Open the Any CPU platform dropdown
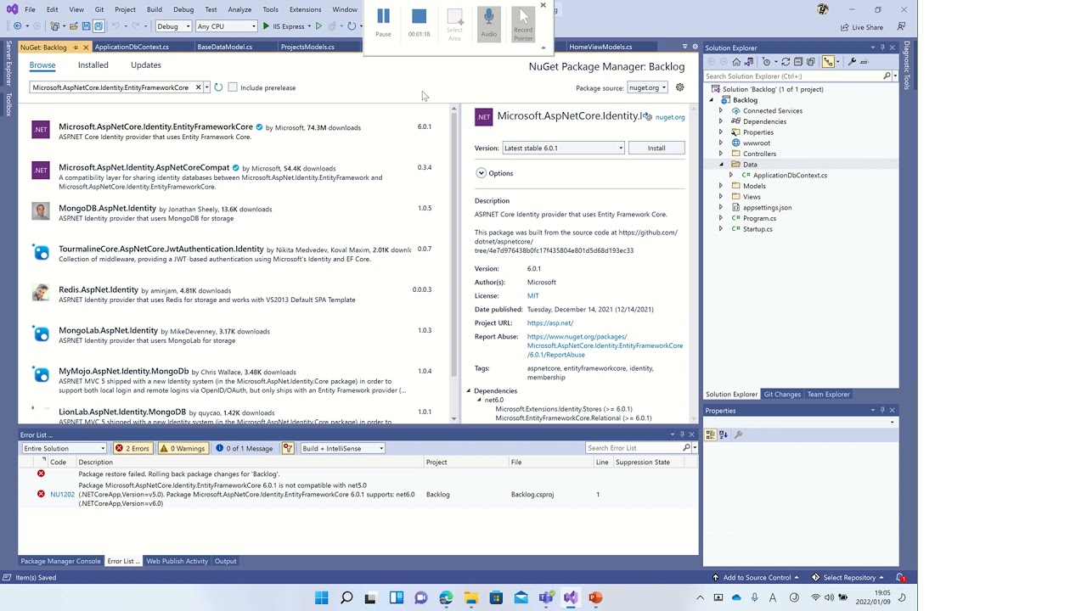 click(x=226, y=26)
